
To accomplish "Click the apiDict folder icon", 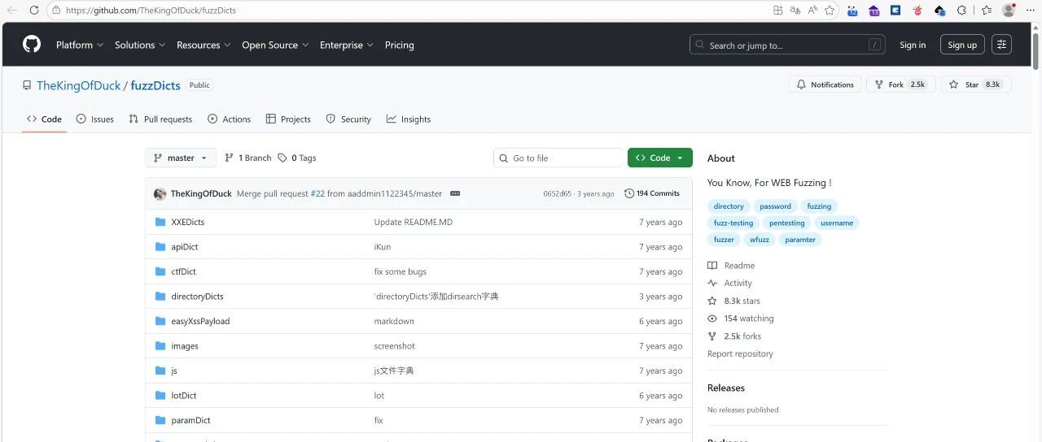I will (160, 247).
